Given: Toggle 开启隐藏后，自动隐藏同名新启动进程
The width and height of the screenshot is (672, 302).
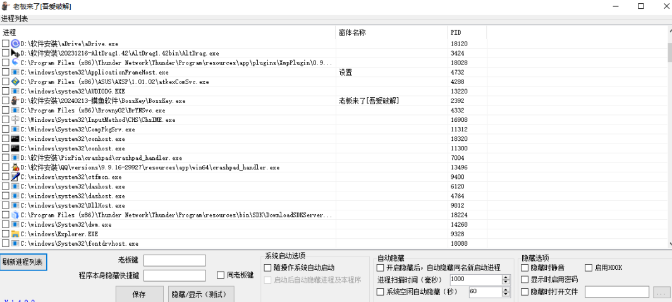Looking at the screenshot, I should (380, 268).
